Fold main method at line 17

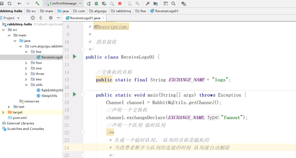click(83, 95)
